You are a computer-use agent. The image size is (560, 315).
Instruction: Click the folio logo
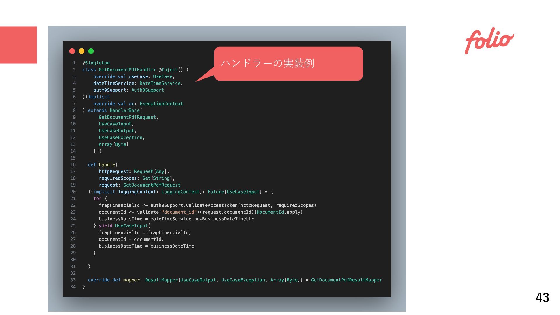[x=489, y=41]
